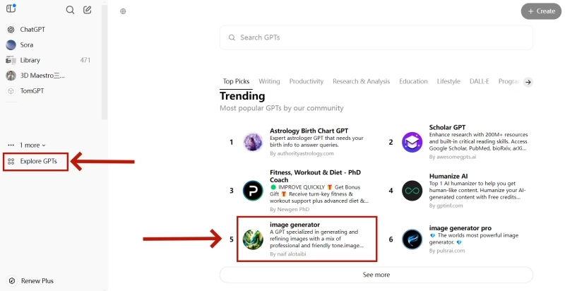
Task: Start a new chat with compose icon
Action: [x=87, y=10]
